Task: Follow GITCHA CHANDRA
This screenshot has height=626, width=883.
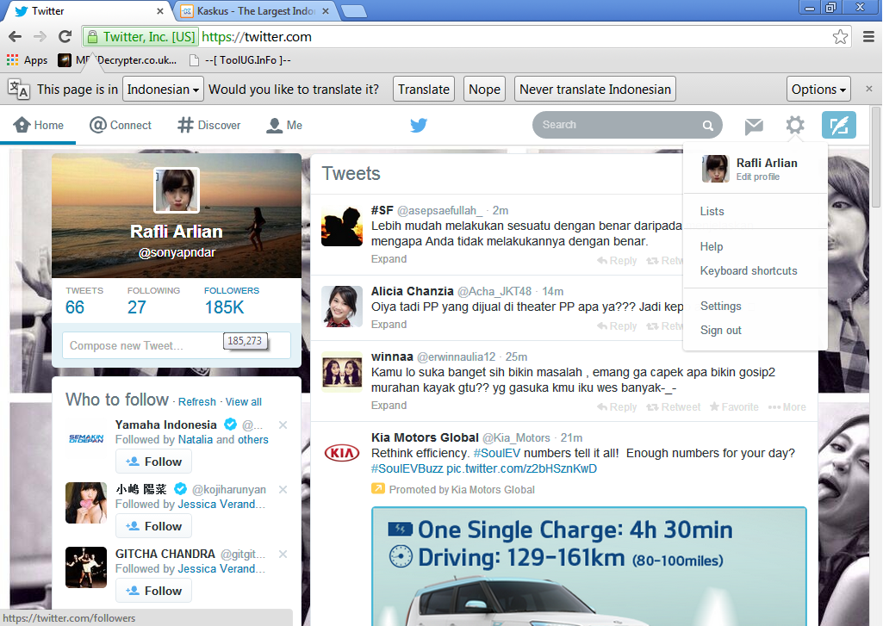Action: pyautogui.click(x=153, y=591)
